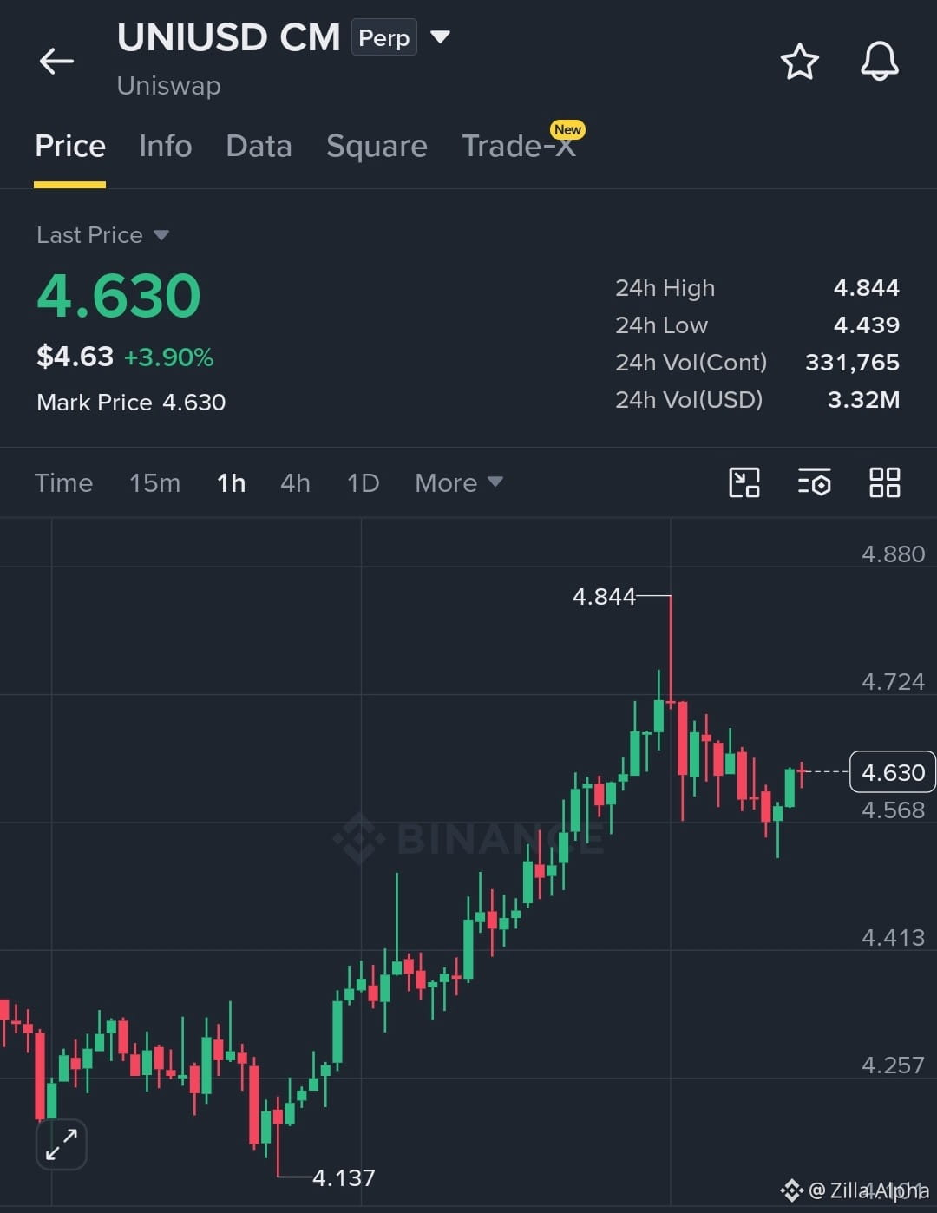Open the chart drawing tools icon

click(x=744, y=482)
